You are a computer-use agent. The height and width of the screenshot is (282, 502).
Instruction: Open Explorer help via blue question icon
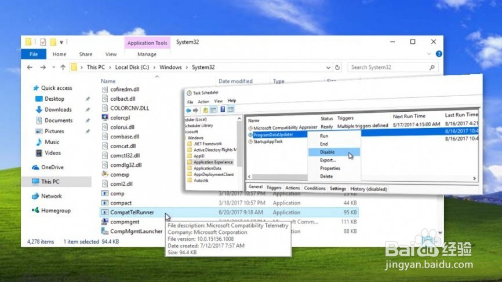(439, 54)
